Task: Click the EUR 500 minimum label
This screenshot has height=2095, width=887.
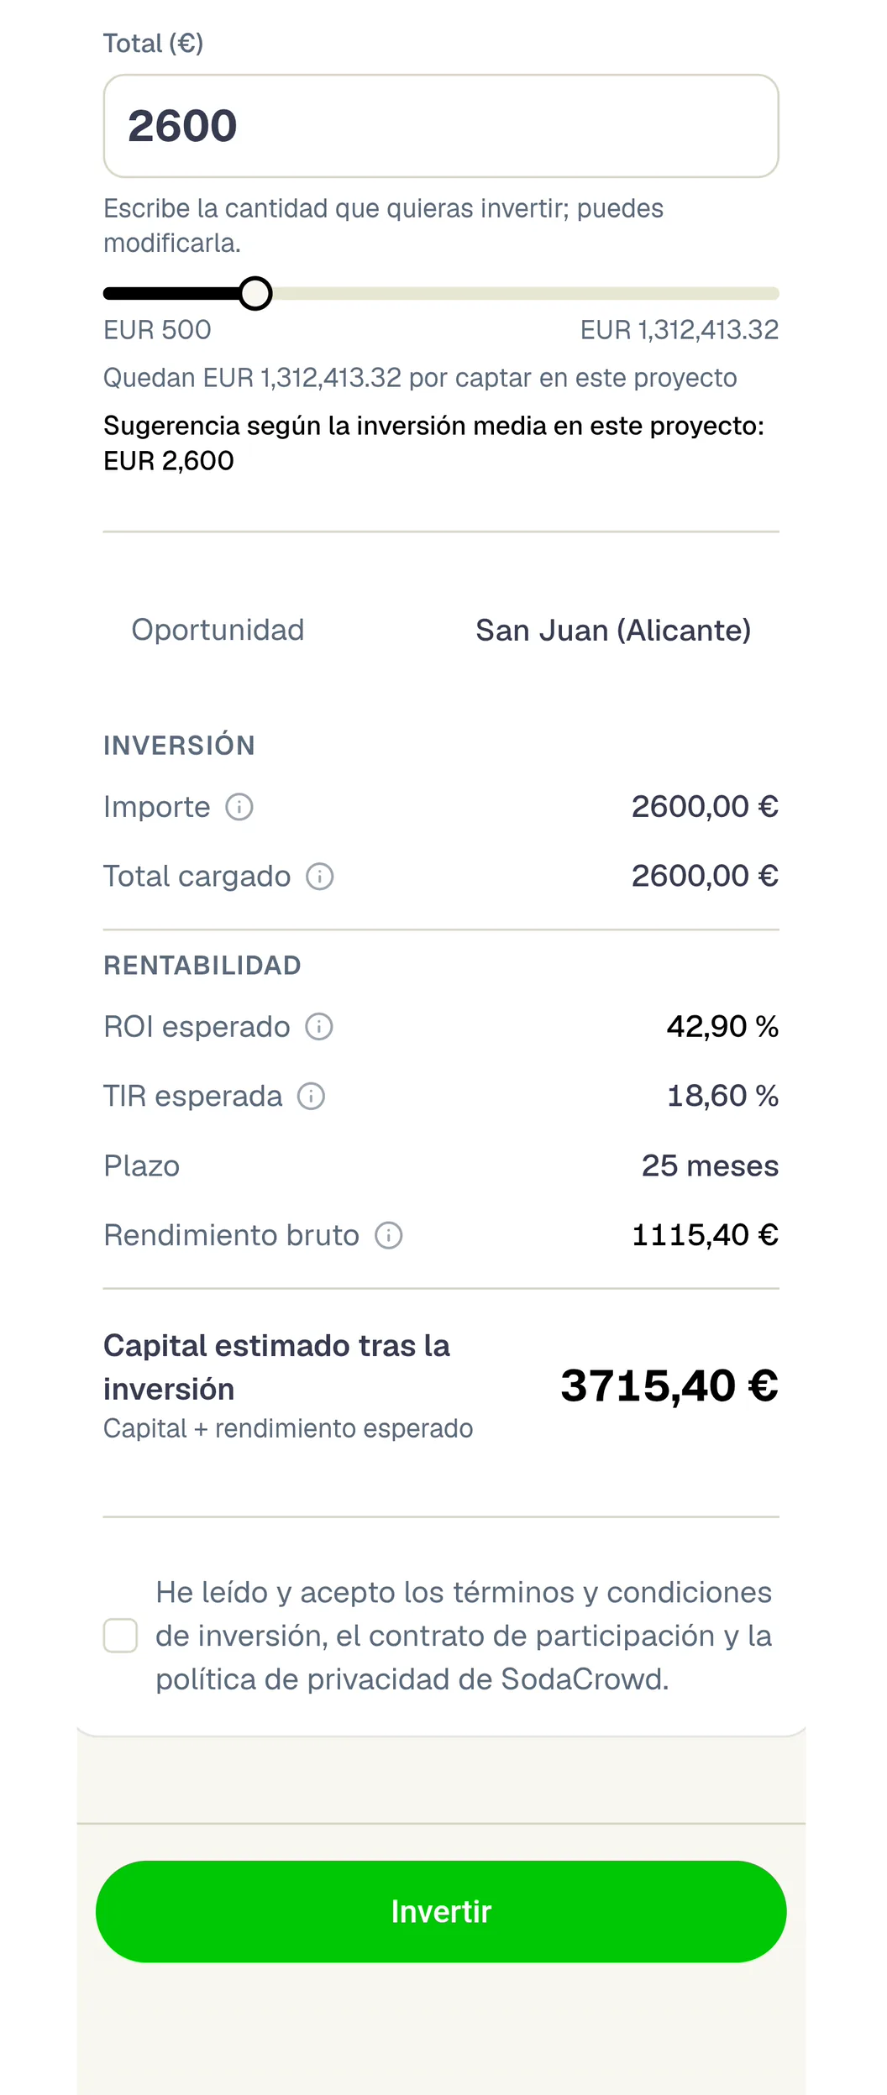Action: [x=157, y=330]
